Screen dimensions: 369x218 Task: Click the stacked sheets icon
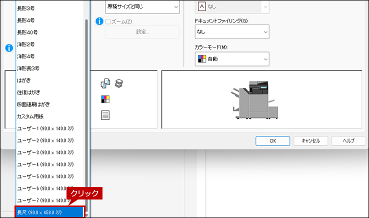[119, 83]
